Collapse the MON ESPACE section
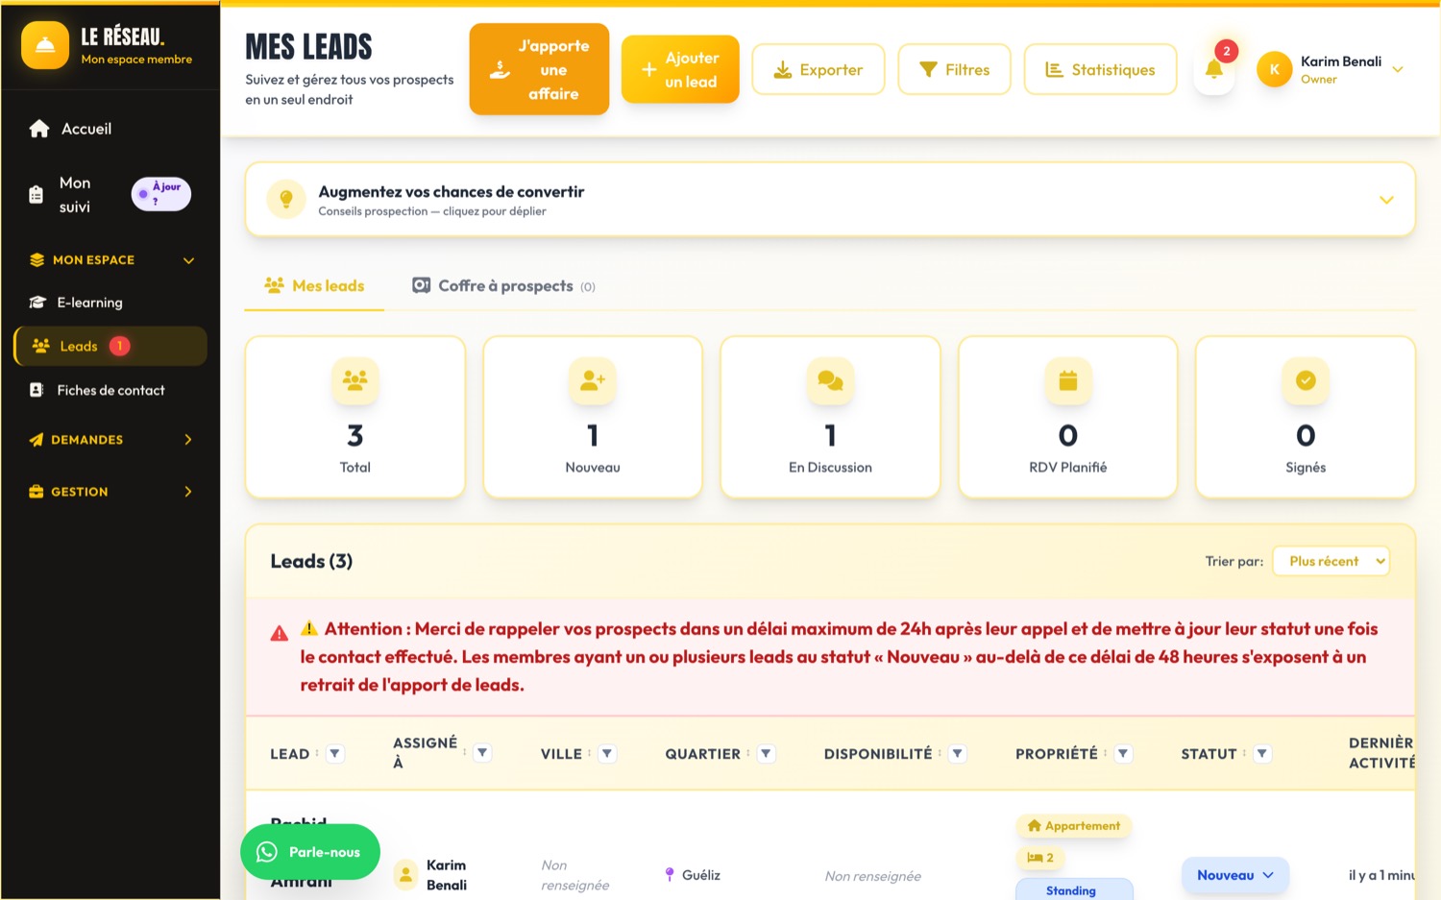1441x900 pixels. pos(111,260)
